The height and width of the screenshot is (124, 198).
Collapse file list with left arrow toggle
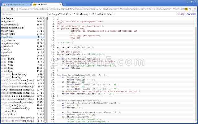point(47,19)
